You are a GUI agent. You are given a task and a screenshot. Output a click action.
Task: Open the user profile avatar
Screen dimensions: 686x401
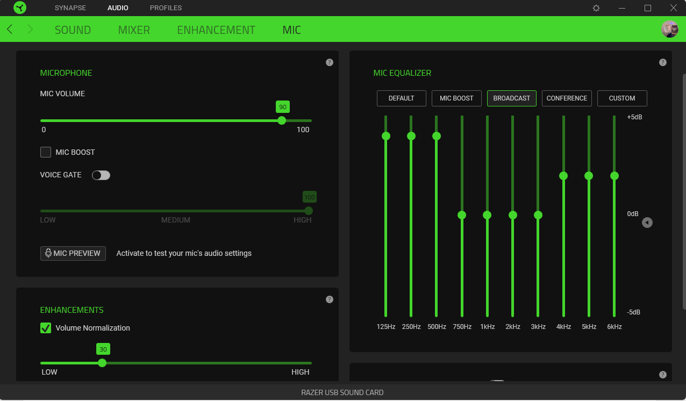tap(669, 29)
